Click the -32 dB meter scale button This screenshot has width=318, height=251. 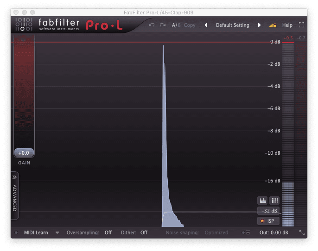click(x=268, y=211)
